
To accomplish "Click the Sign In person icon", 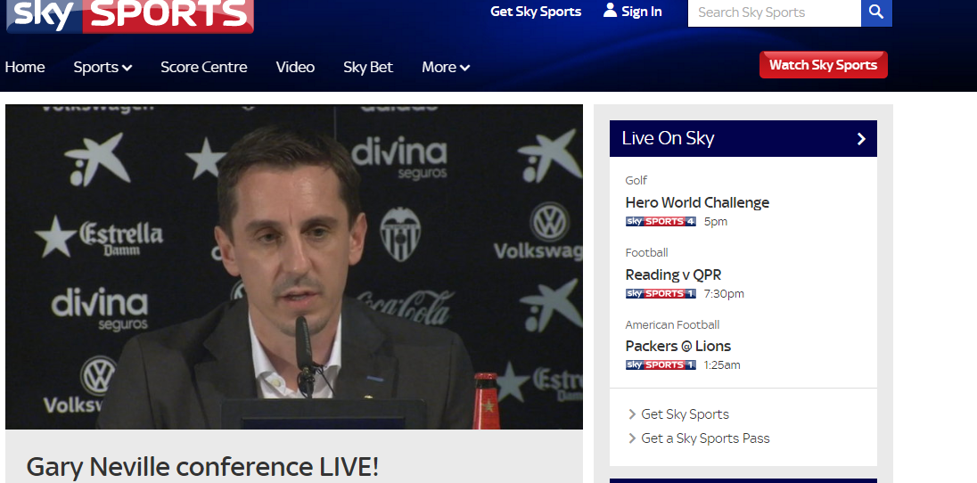I will pos(610,11).
